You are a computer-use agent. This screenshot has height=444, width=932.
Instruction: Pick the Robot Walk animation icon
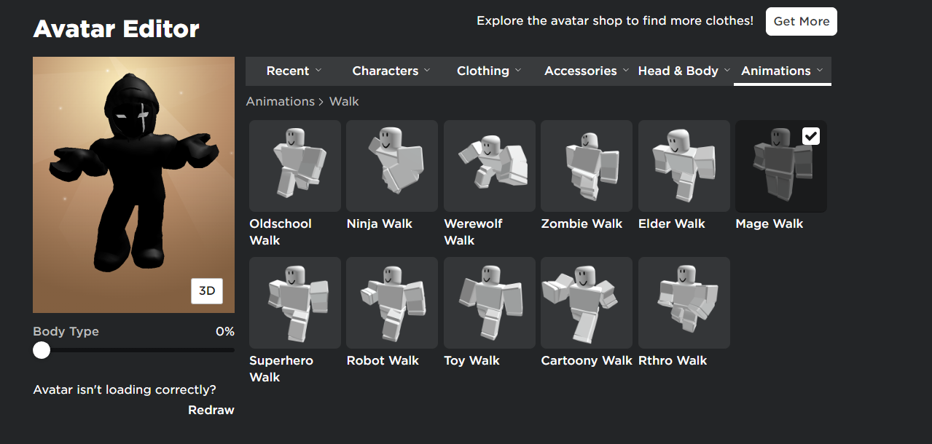(x=392, y=303)
